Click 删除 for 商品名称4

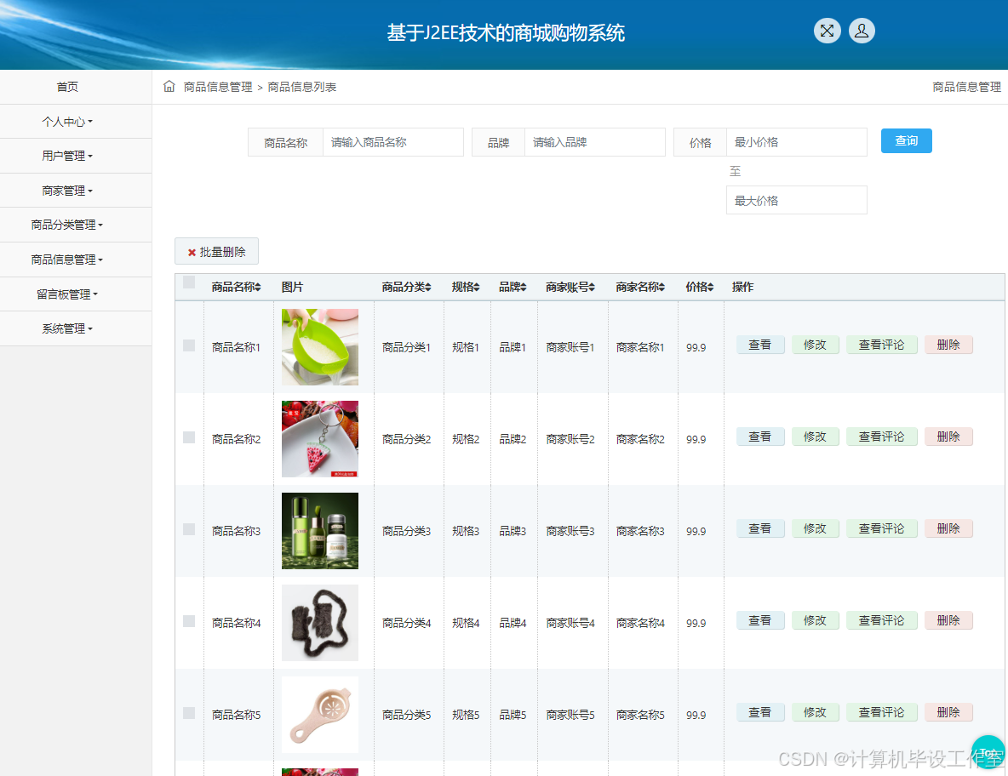pos(948,620)
